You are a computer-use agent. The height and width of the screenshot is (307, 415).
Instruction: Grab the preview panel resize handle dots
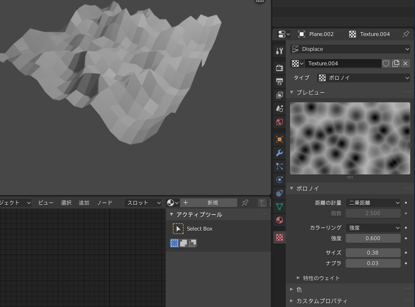pyautogui.click(x=350, y=177)
